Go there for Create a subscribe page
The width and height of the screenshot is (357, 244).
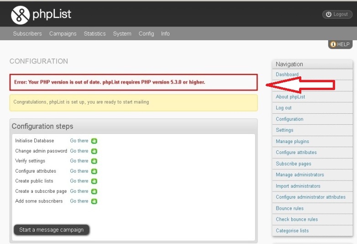79,191
